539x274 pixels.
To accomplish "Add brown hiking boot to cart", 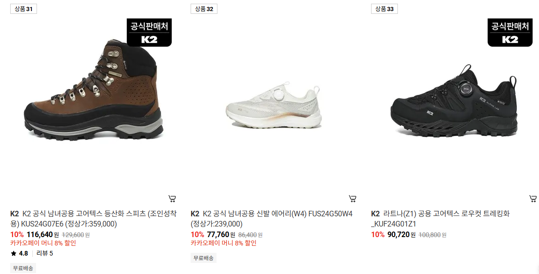I will 172,198.
